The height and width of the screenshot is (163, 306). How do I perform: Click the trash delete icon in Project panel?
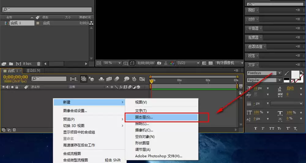click(x=39, y=64)
